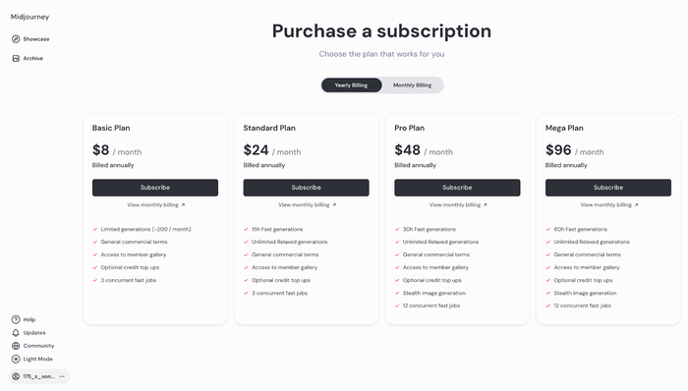Click the user profile avatar icon

[16, 376]
